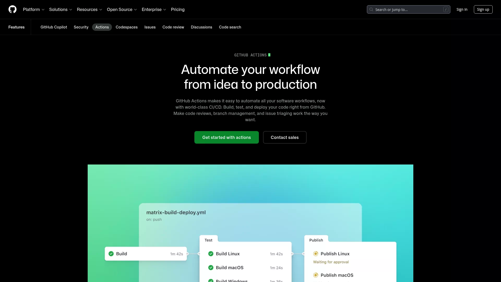Open the Issues tab
The height and width of the screenshot is (282, 501).
(150, 27)
